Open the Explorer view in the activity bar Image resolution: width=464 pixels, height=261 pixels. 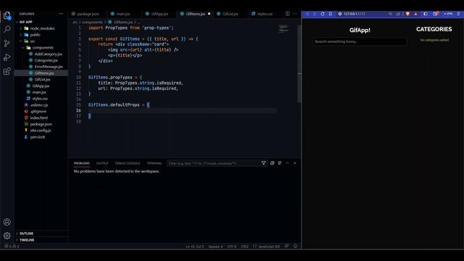7,16
